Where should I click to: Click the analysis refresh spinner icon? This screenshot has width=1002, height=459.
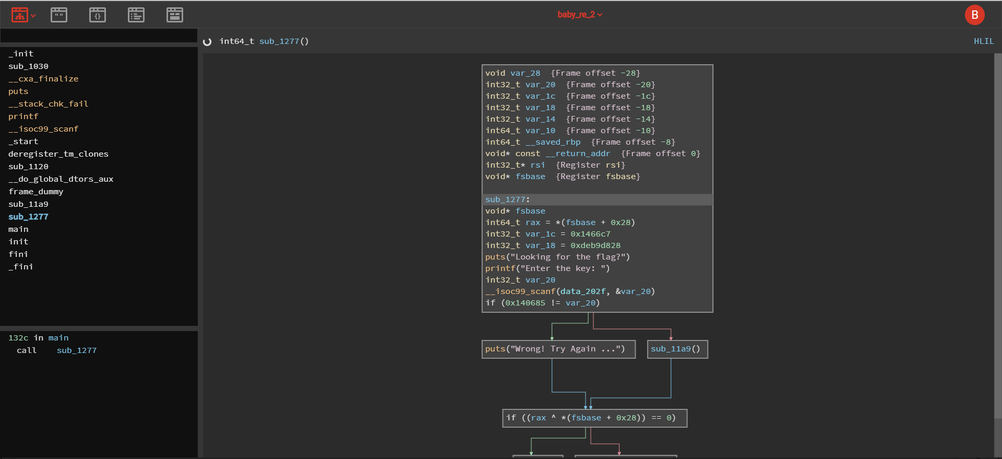207,42
